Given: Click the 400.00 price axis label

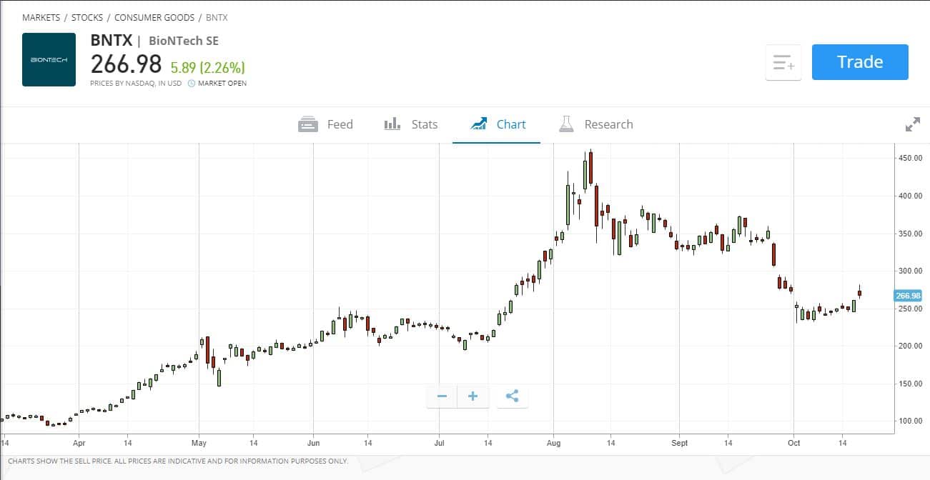Looking at the screenshot, I should (x=910, y=196).
